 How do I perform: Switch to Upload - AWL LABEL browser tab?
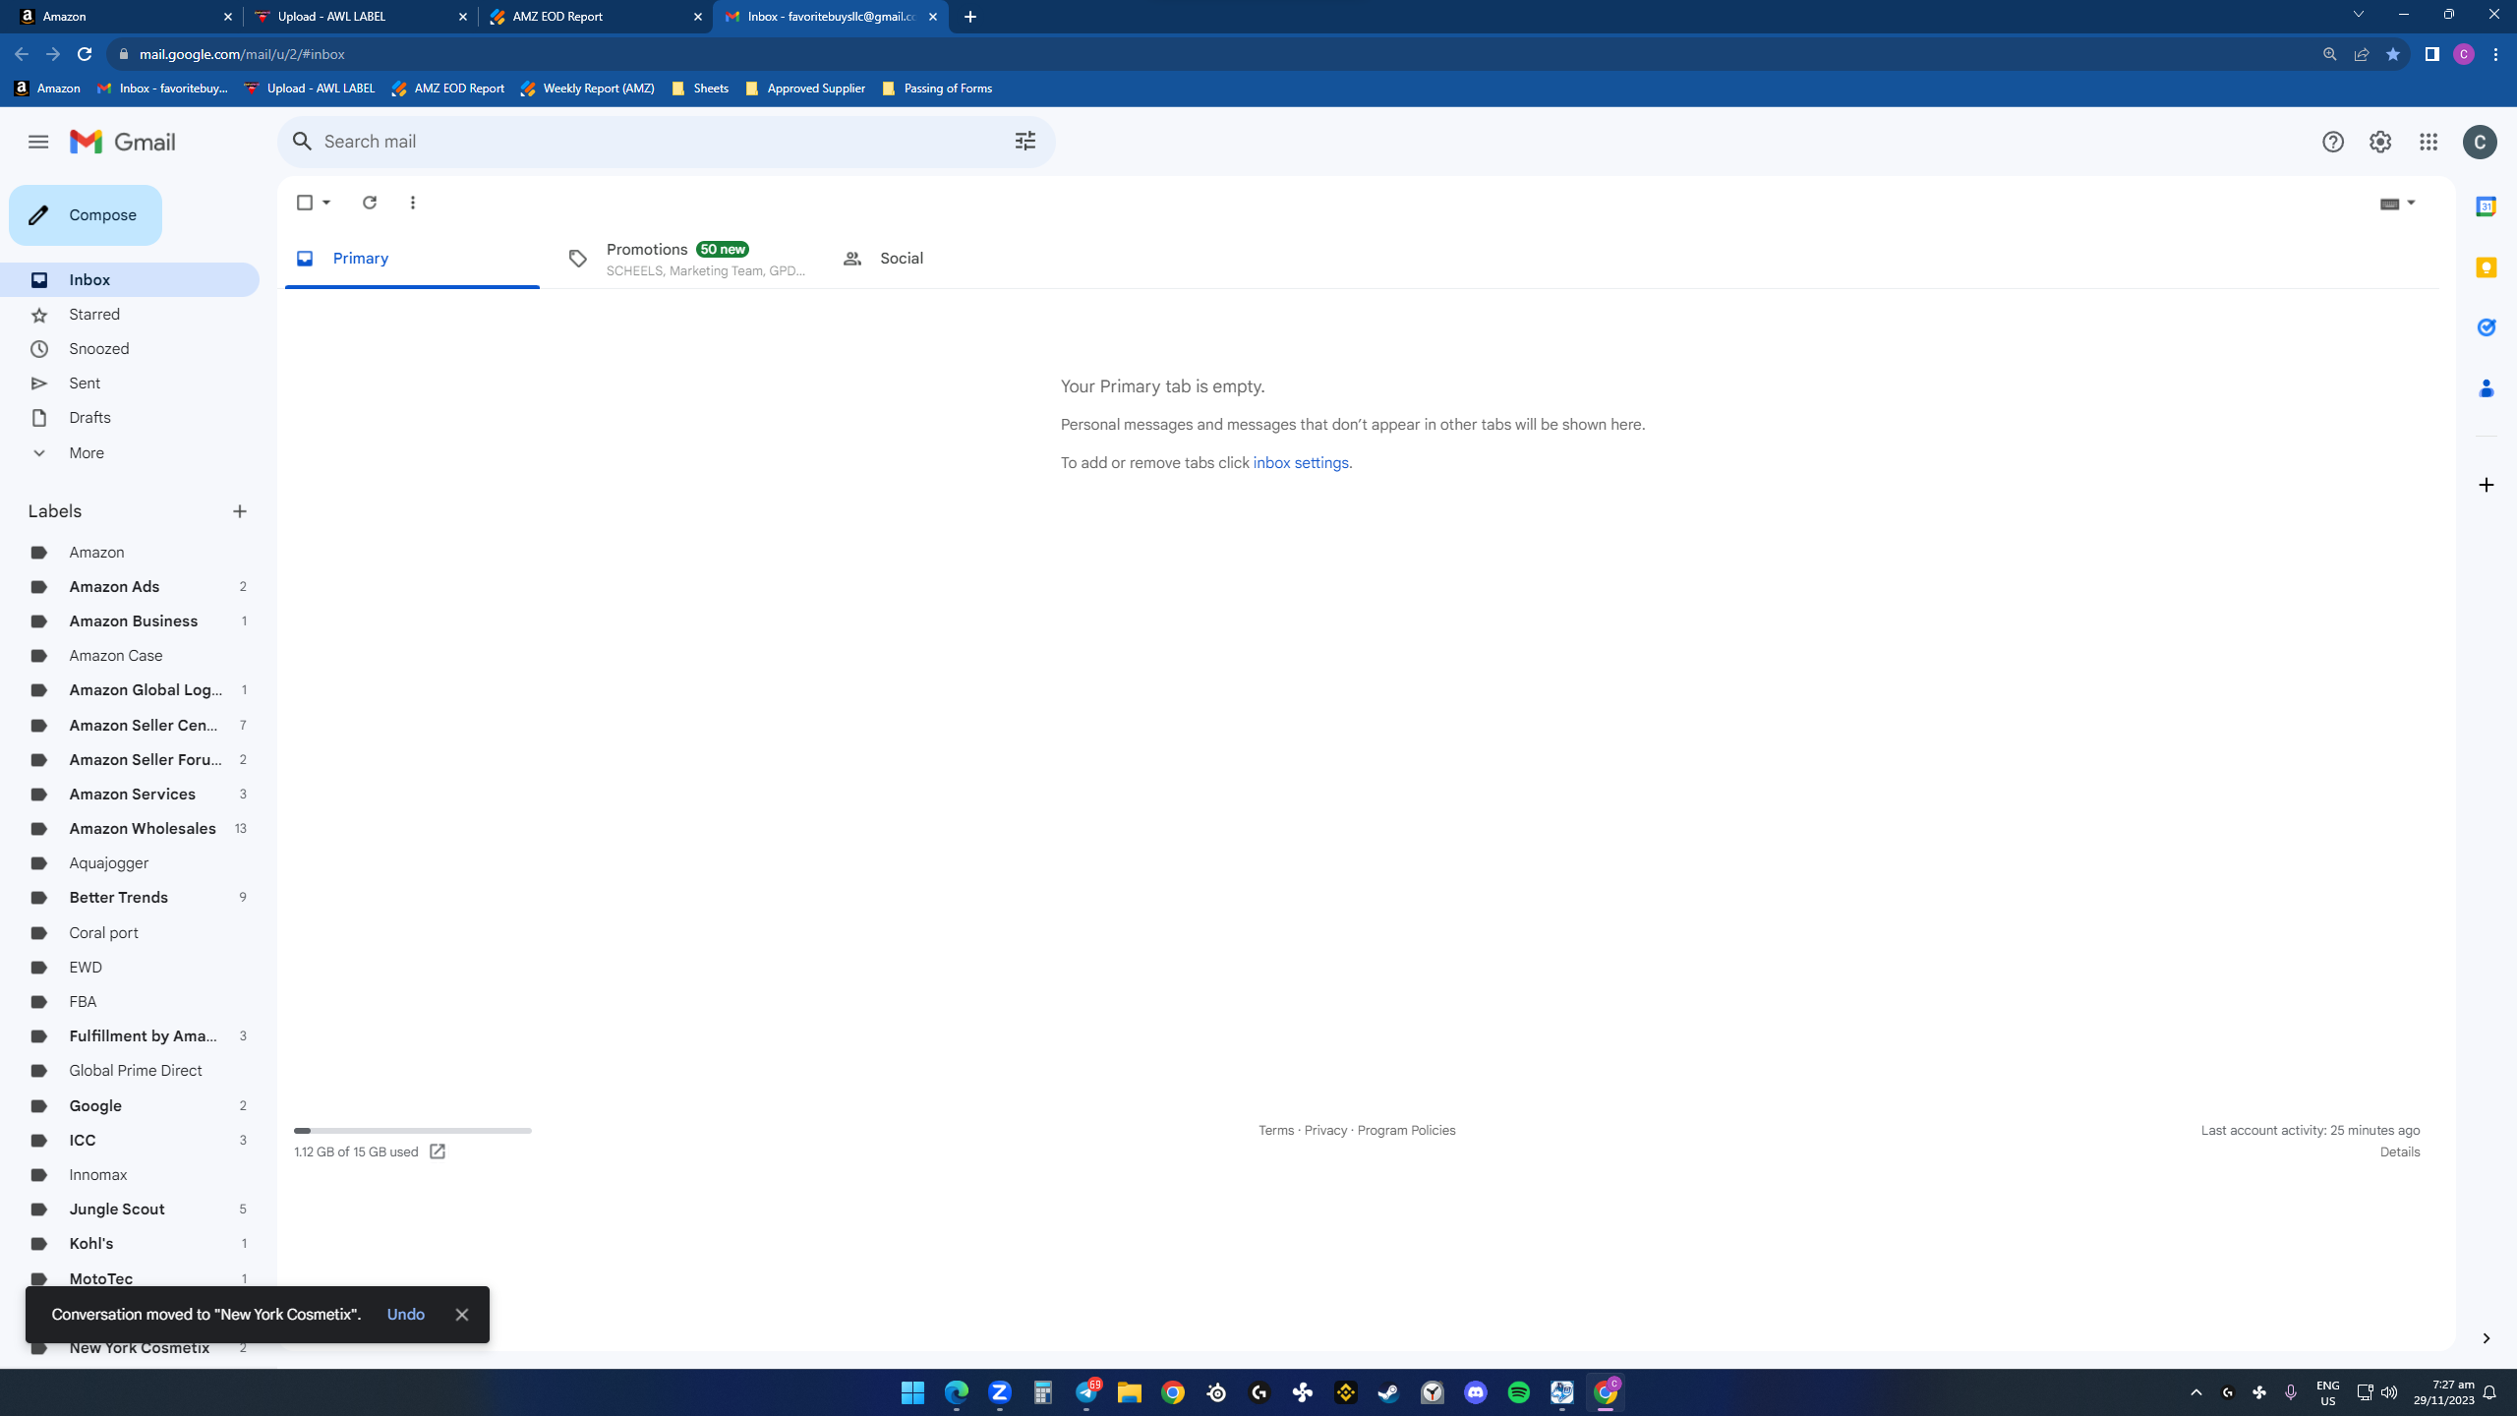[360, 17]
